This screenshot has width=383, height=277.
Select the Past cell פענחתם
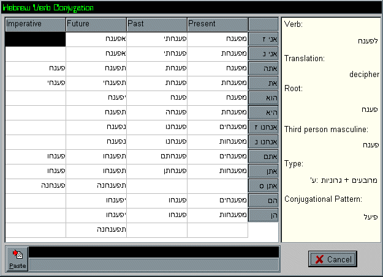(x=157, y=157)
